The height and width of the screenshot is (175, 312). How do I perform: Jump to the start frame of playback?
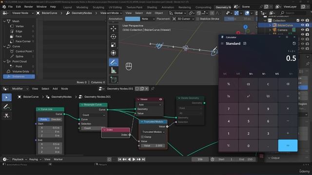tap(119, 159)
